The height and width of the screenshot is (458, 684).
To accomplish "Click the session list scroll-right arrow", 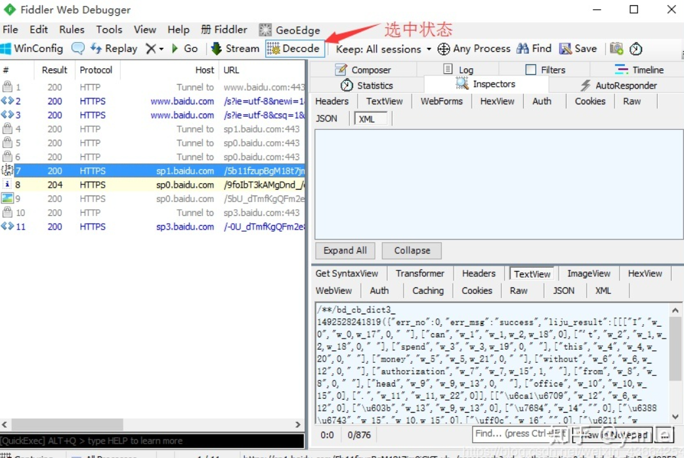I will coord(298,424).
